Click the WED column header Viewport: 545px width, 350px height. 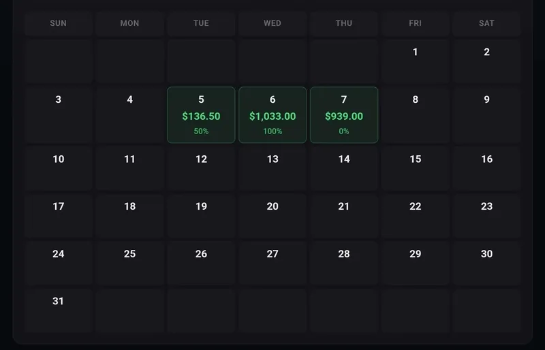click(272, 23)
